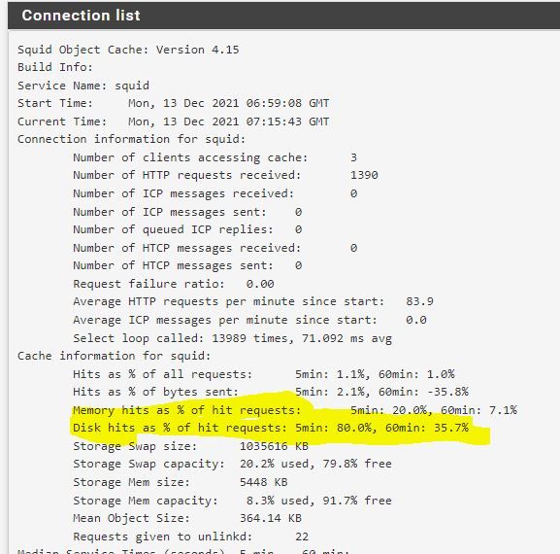Click the Squid Object Cache version line
The width and height of the screenshot is (560, 554).
(x=128, y=50)
